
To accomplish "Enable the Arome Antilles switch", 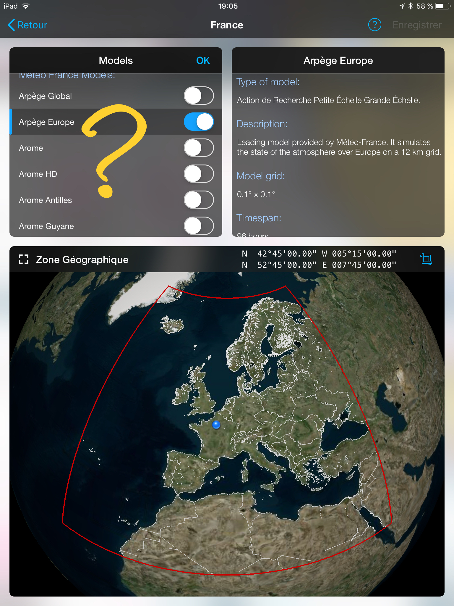I will pyautogui.click(x=199, y=200).
